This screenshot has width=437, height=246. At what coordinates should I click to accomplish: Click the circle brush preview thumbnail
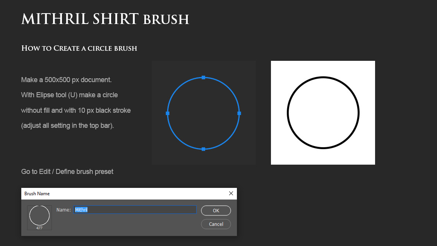click(x=39, y=215)
